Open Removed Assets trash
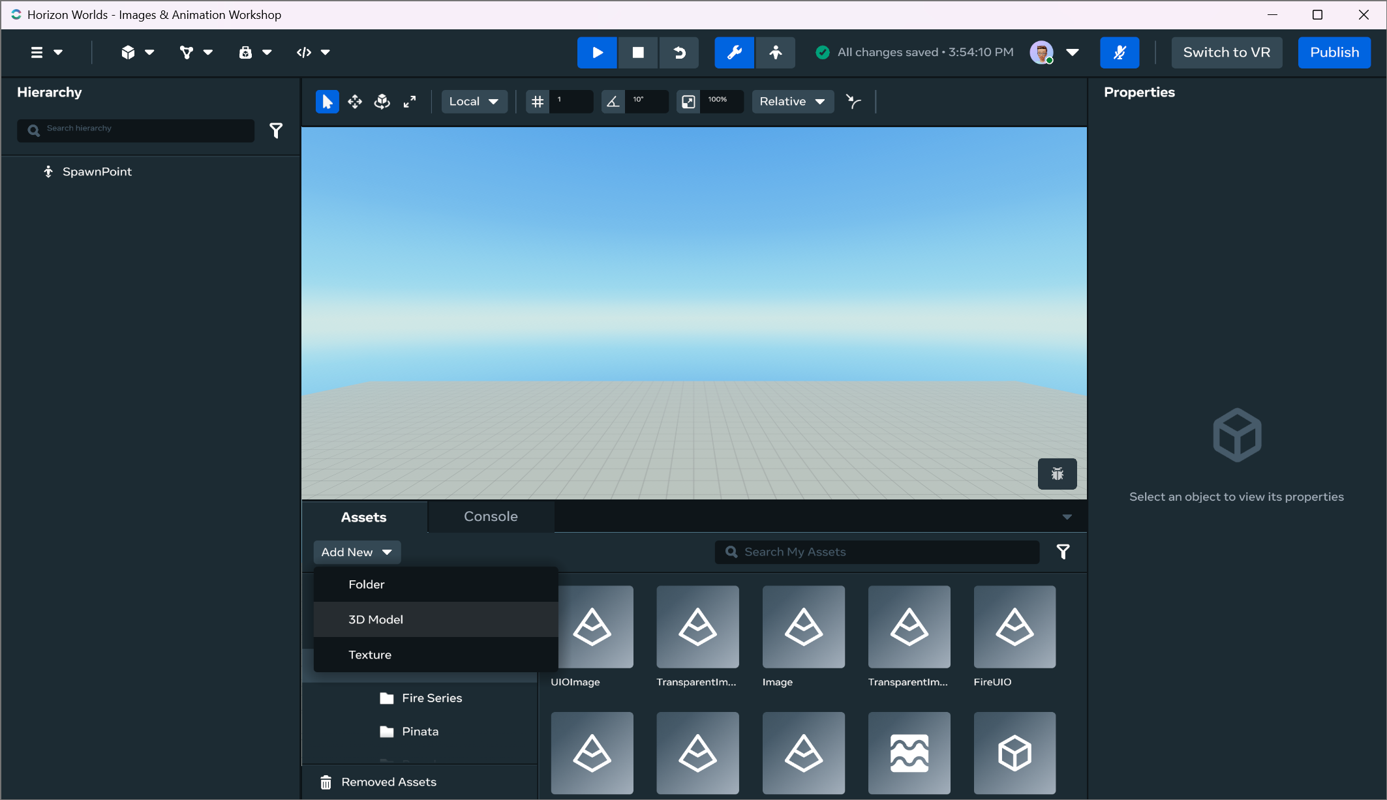1387x800 pixels. 379,782
